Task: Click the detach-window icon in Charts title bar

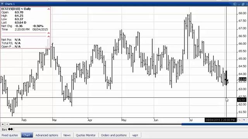Action: pyautogui.click(x=243, y=4)
